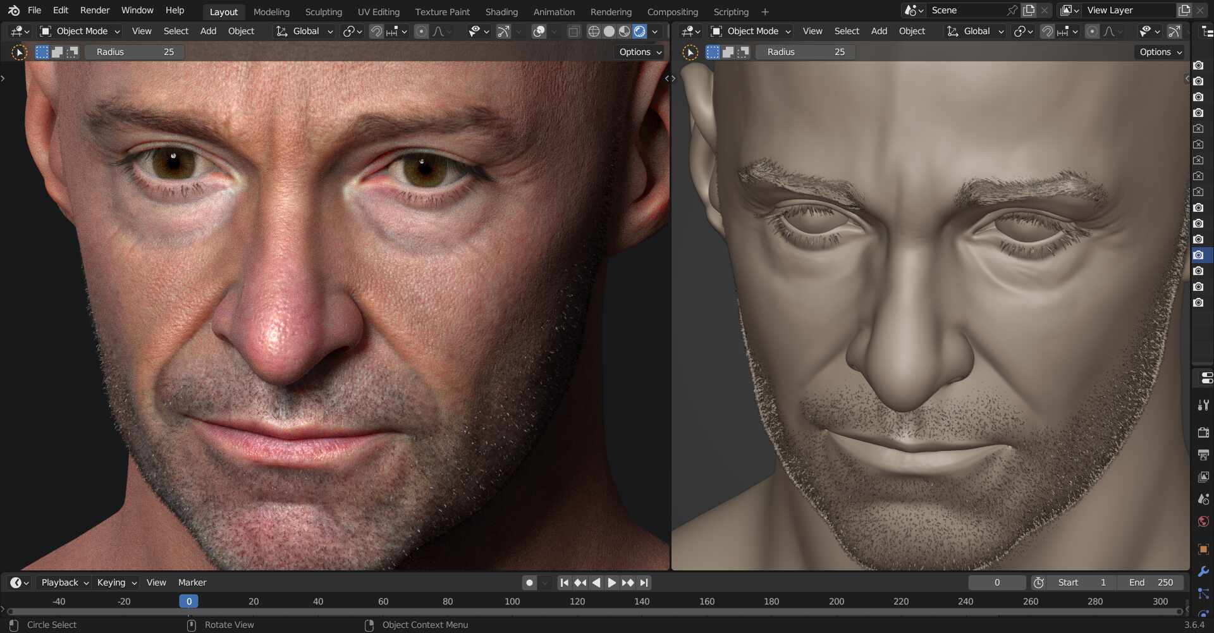Open the Modifier wrench properties tab
This screenshot has height=633, width=1214.
[x=1203, y=571]
